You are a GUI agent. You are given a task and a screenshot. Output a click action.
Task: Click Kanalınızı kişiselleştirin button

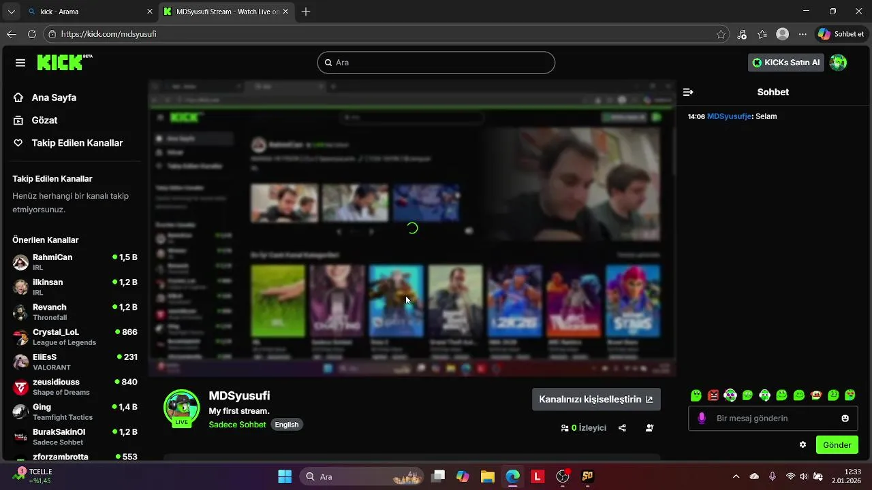[596, 399]
